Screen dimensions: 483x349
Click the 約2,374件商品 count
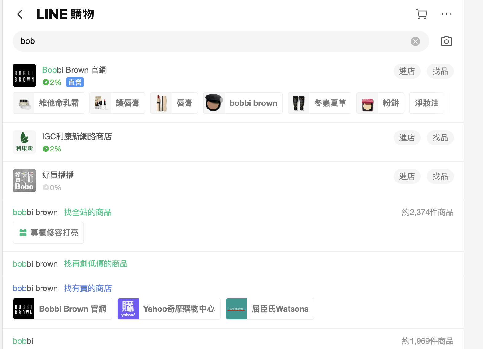428,212
